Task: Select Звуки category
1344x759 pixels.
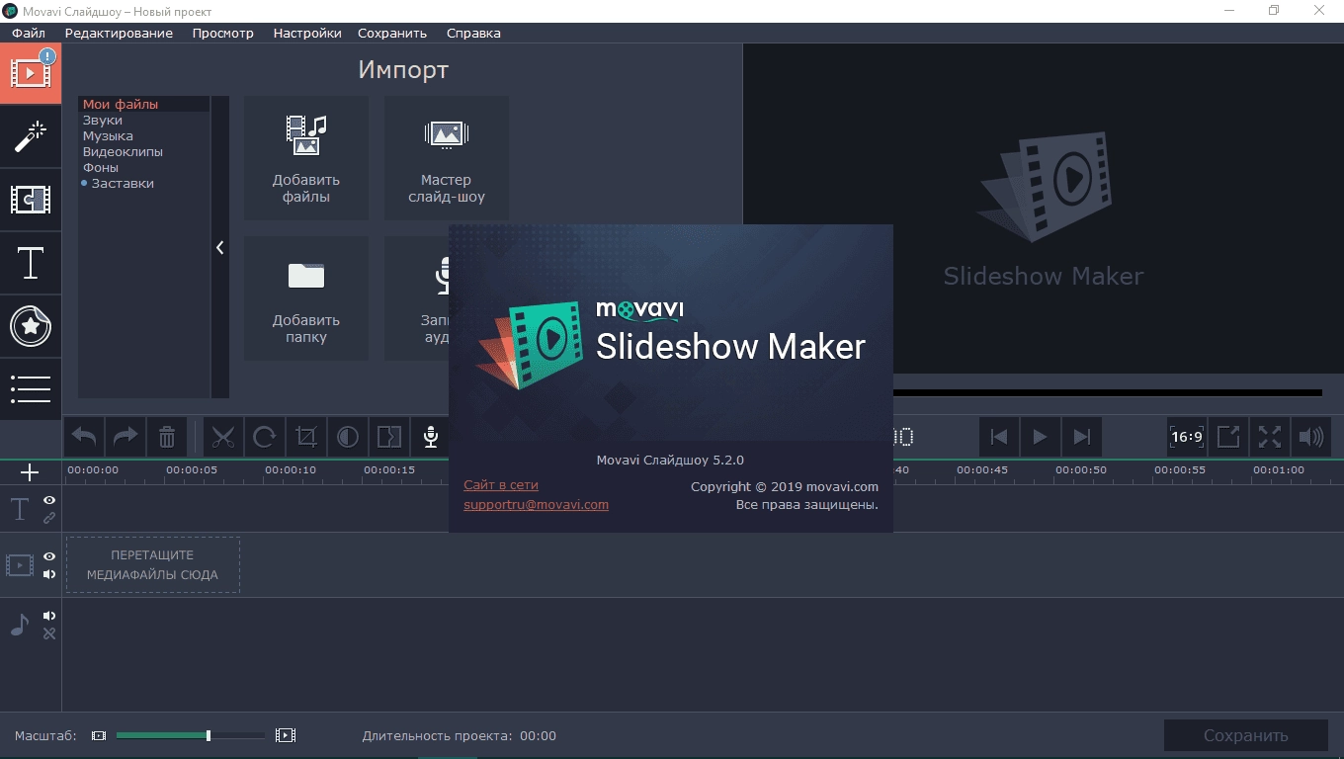Action: point(143,120)
